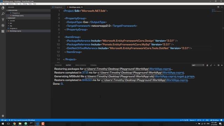Switch to the Terminal panel tab
224x126 pixels.
point(93,65)
